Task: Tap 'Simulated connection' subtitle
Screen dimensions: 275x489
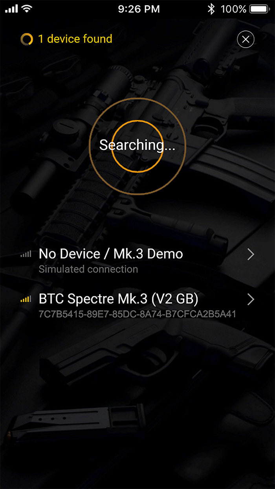Action: point(88,269)
